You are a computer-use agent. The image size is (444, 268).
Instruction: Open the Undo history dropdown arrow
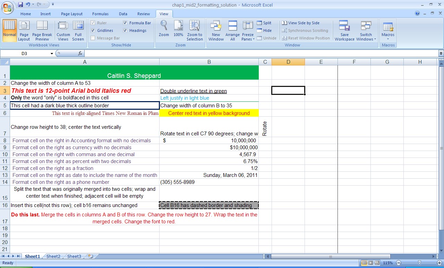(x=33, y=5)
